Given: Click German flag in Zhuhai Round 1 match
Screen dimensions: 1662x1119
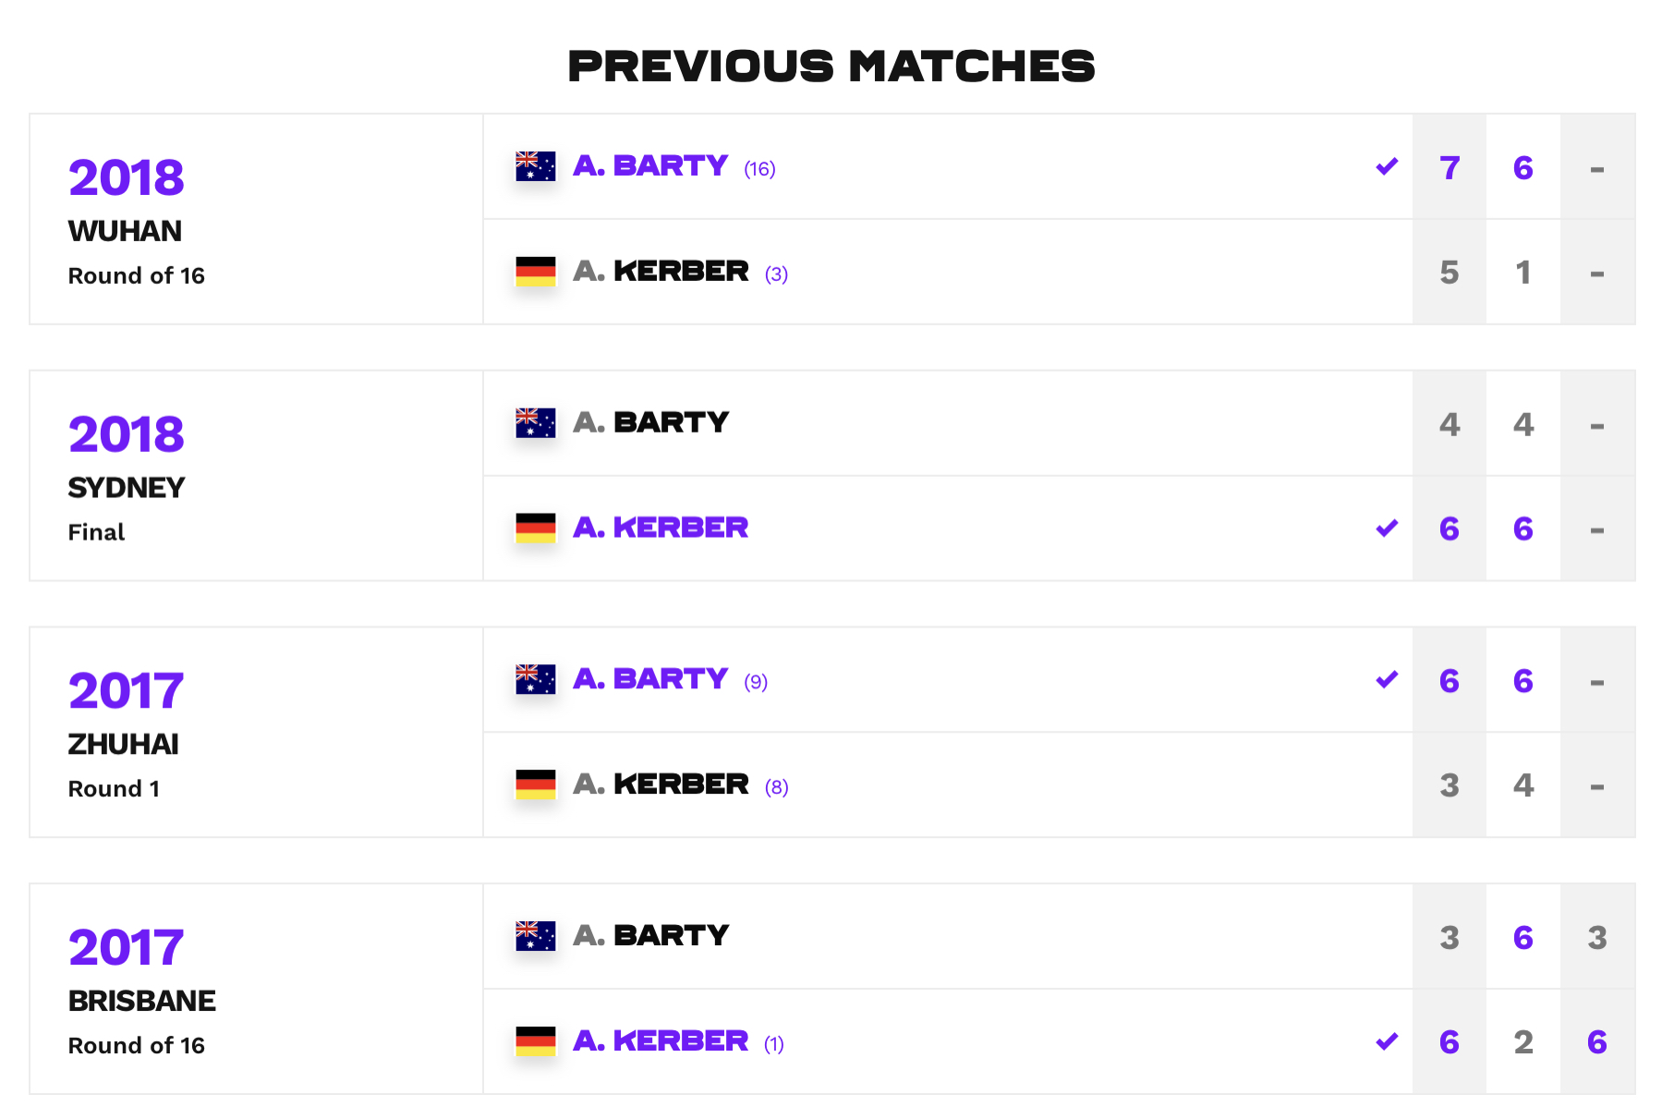Looking at the screenshot, I should click(536, 785).
